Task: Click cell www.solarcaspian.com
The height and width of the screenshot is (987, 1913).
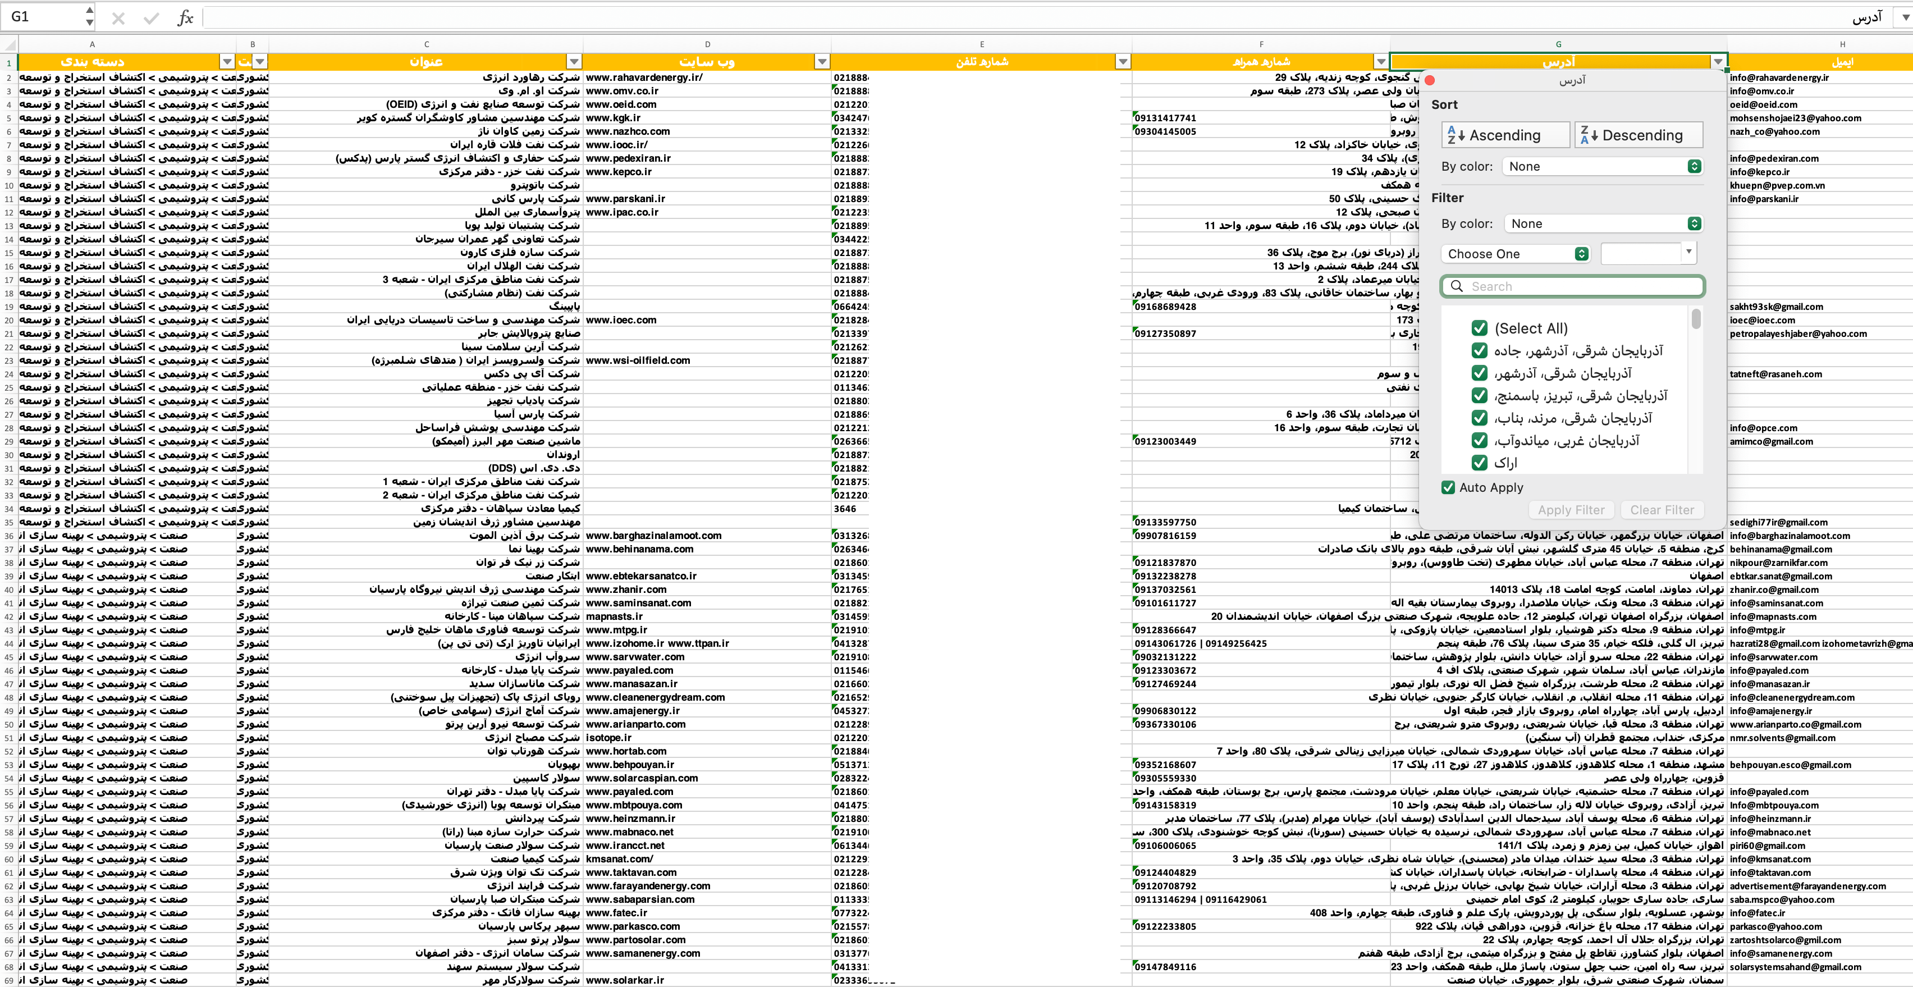Action: [707, 778]
